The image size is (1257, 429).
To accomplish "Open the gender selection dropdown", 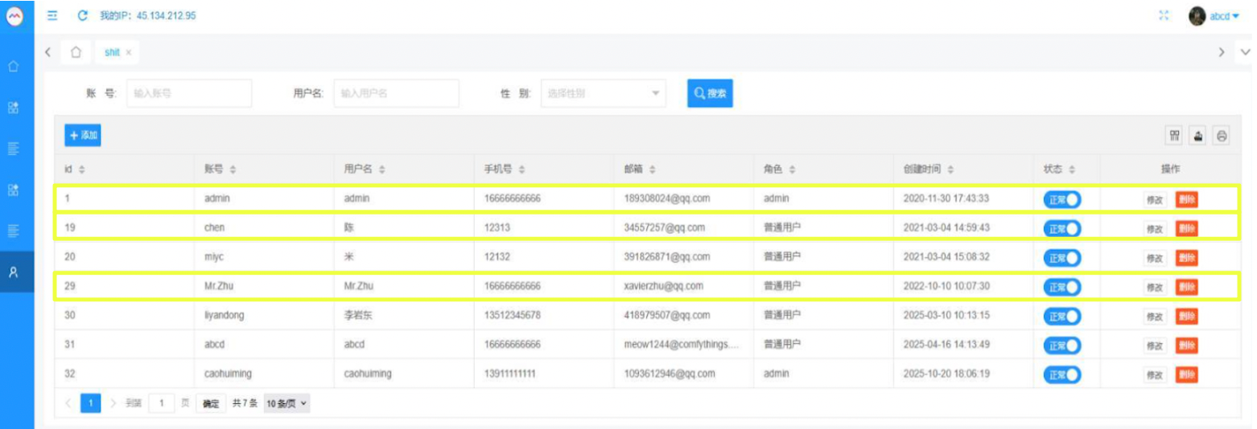I will click(603, 93).
